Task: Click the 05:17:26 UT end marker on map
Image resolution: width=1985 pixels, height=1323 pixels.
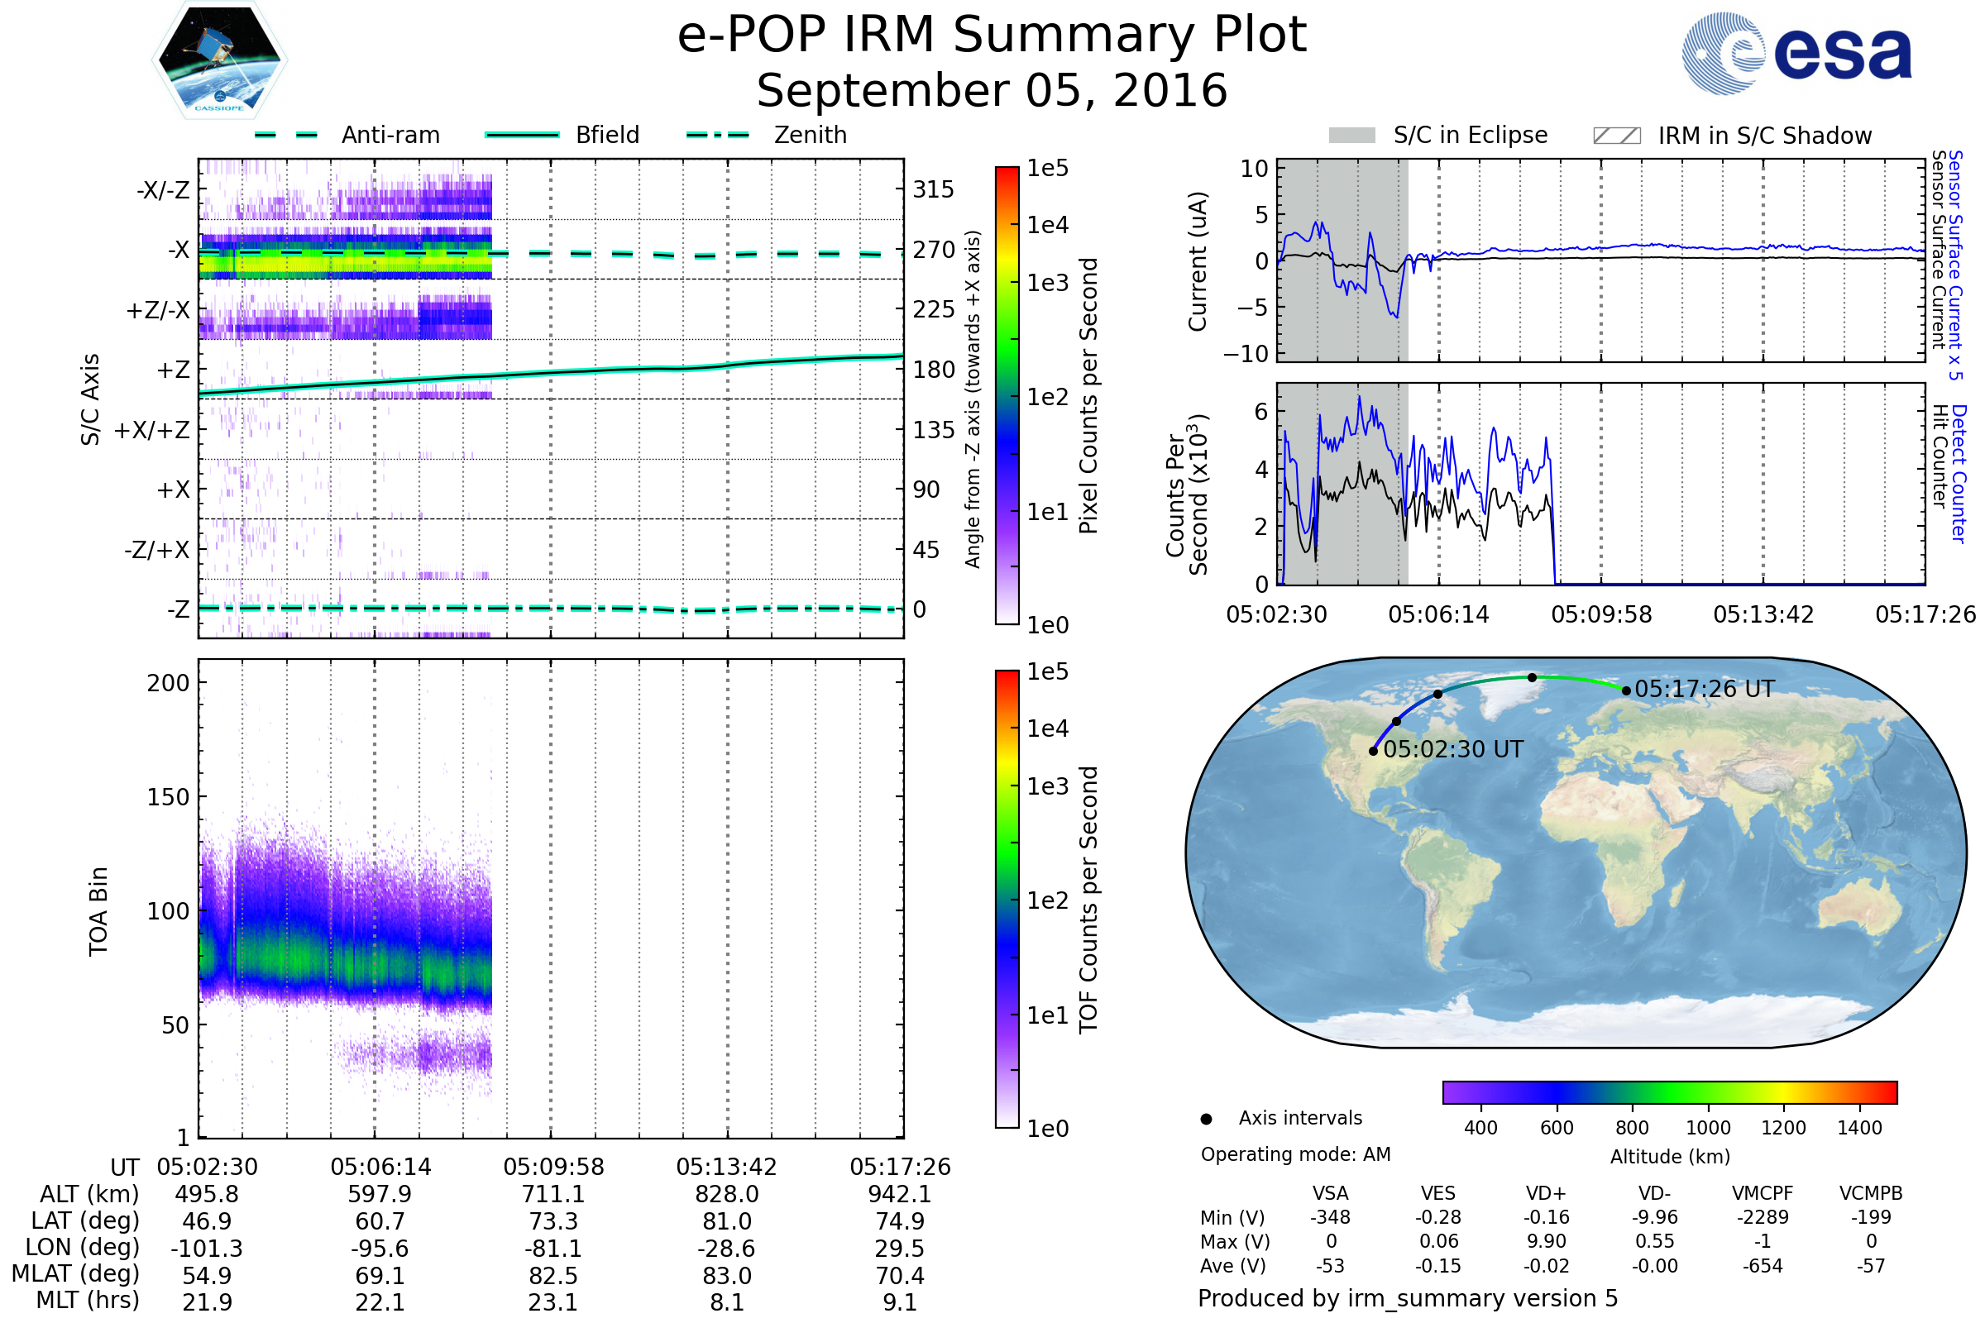Action: tap(1626, 691)
